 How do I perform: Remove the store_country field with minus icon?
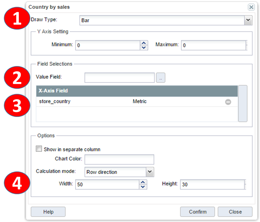[228, 102]
